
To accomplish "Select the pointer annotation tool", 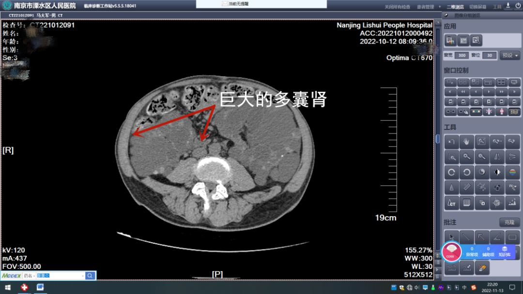I will pos(451,237).
